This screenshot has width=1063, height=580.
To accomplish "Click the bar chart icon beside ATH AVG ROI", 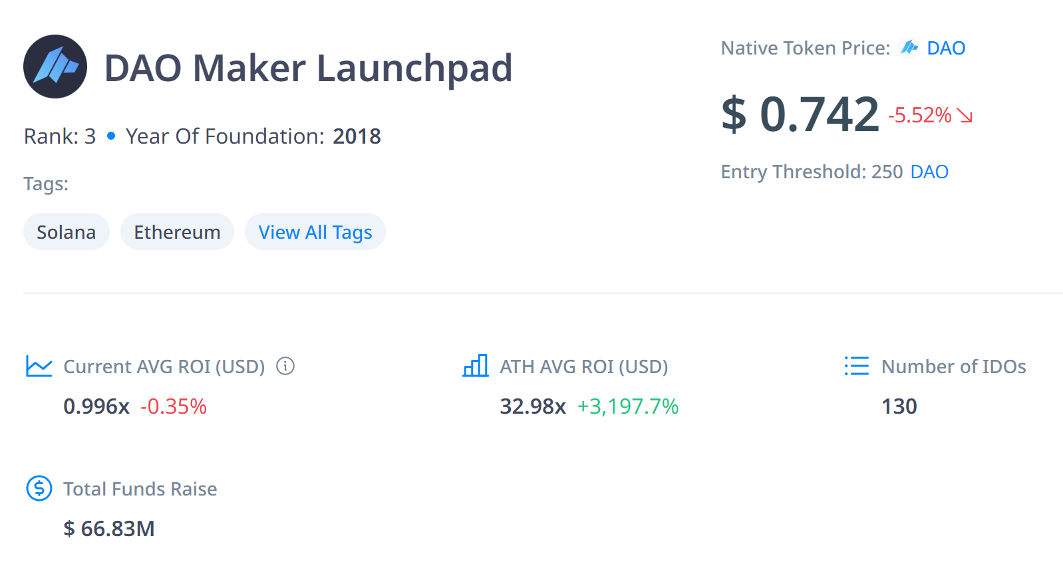I will point(476,366).
